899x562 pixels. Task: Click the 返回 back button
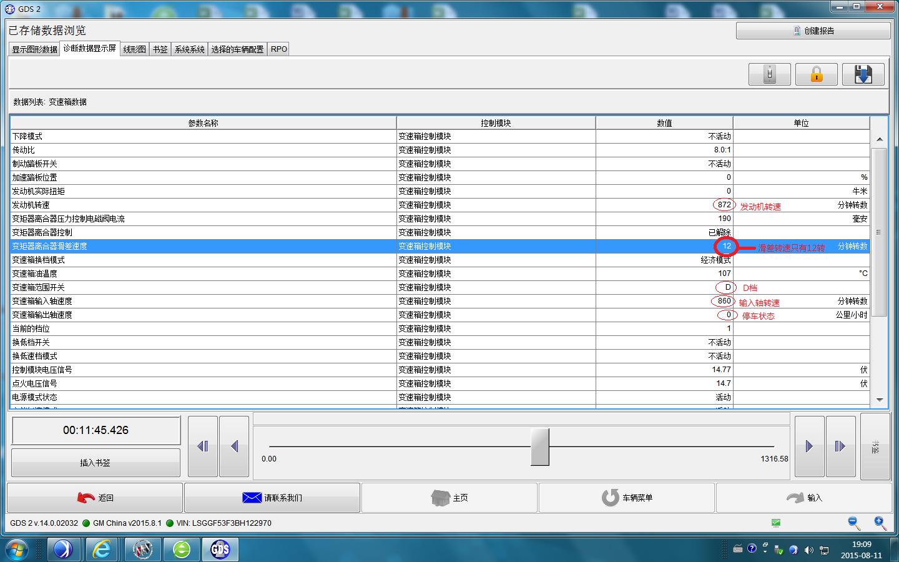(95, 498)
